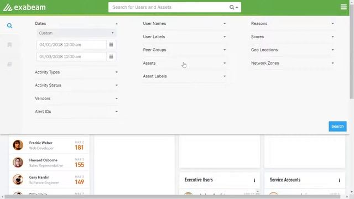Screen dimensions: 354x199
Task: Open Service Accounts options menu
Action: (x=340, y=180)
